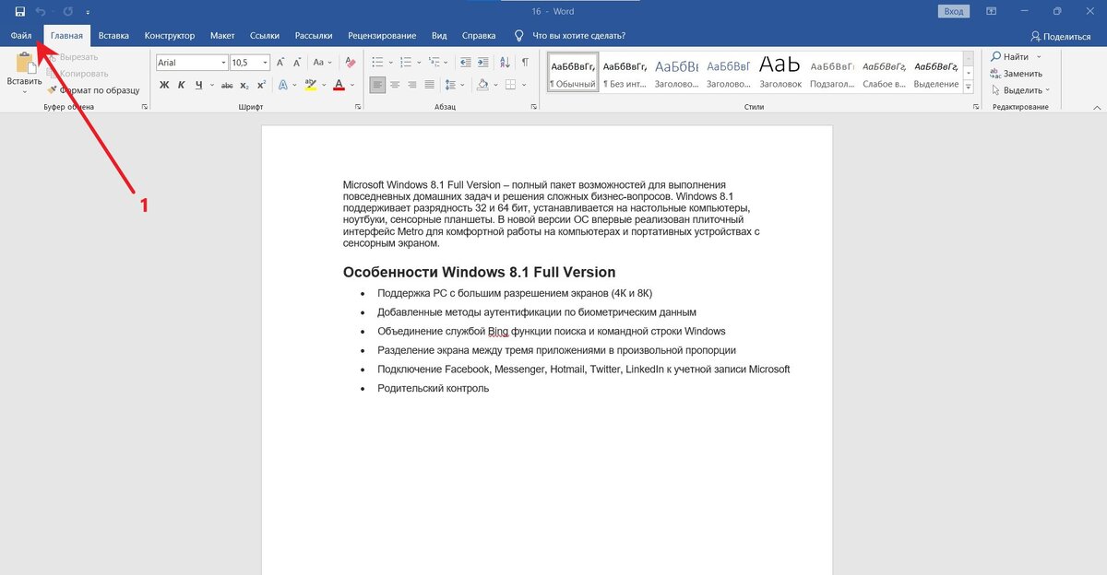Click the lightbulb 'Что вы хотите сделать?' icon
1107x575 pixels.
(519, 36)
